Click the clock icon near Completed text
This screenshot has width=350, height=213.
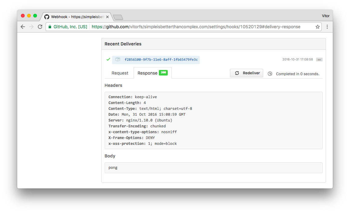(270, 74)
